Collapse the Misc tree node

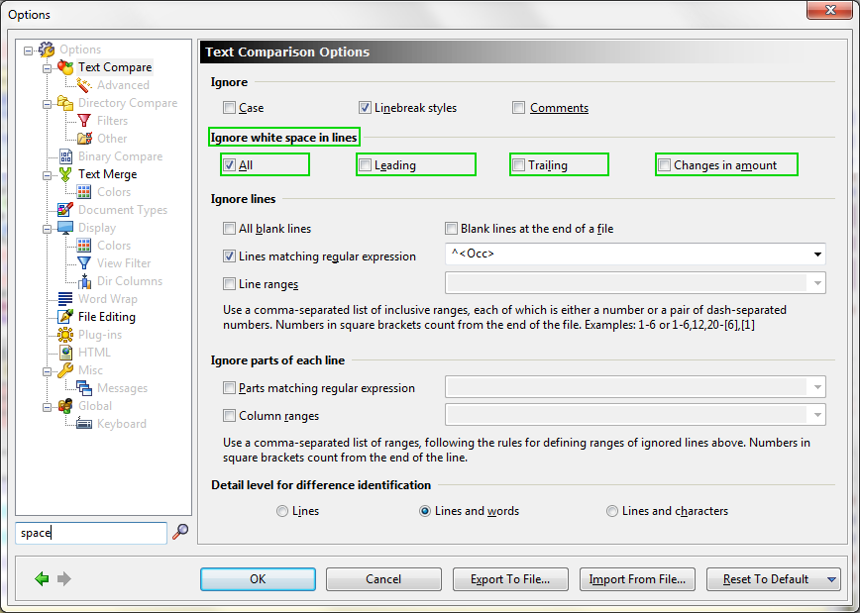(48, 371)
